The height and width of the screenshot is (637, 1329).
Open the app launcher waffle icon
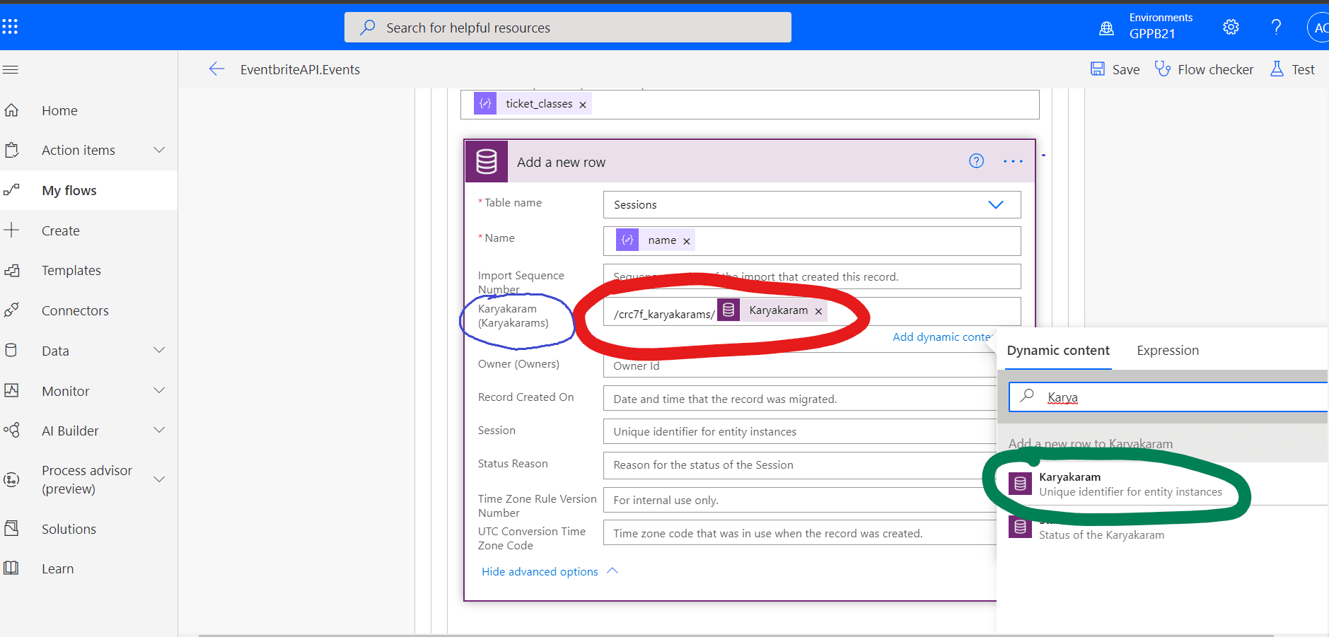(x=10, y=27)
